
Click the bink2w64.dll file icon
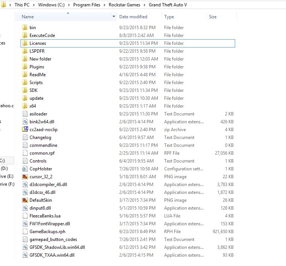click(x=25, y=121)
